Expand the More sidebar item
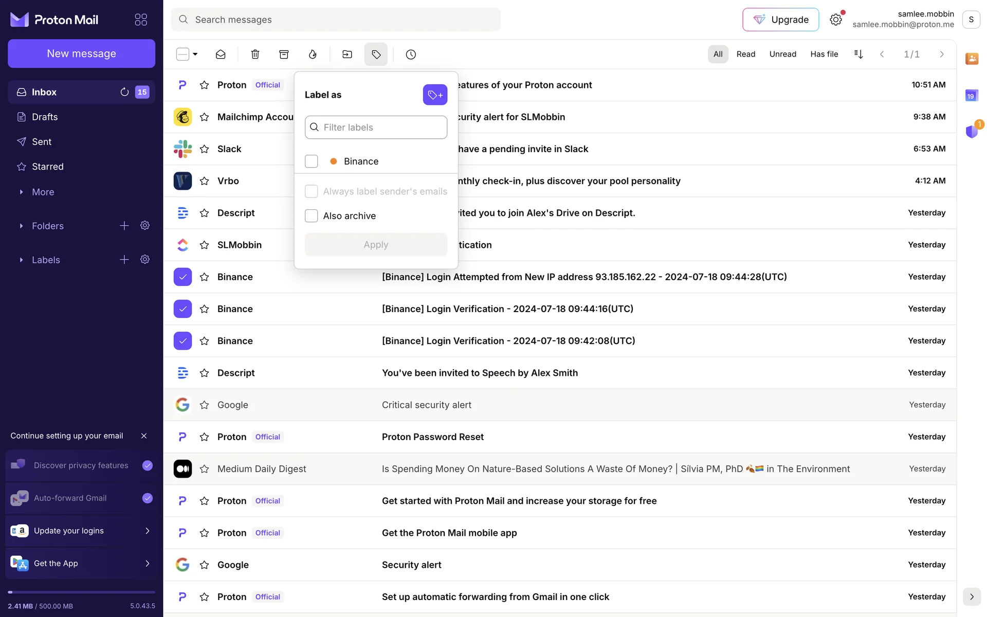Image resolution: width=987 pixels, height=617 pixels. (x=22, y=192)
